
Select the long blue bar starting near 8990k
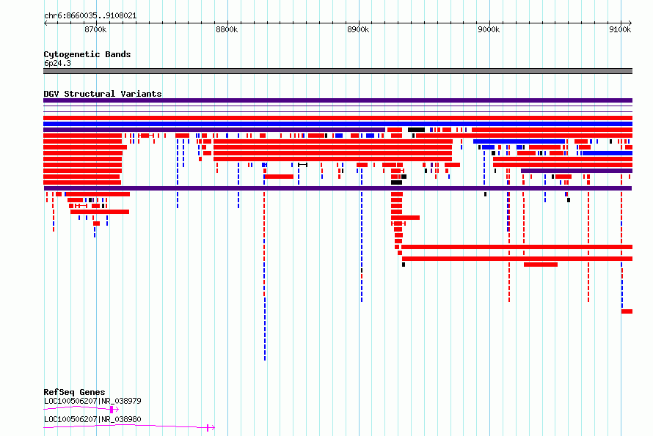click(519, 141)
